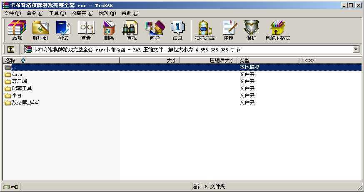The image size is (364, 192).
Task: Open the 收藏夹(O) menu
Action: (82, 13)
